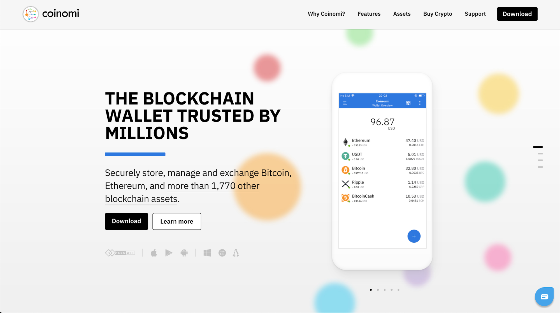Open the Learn more page

point(176,221)
